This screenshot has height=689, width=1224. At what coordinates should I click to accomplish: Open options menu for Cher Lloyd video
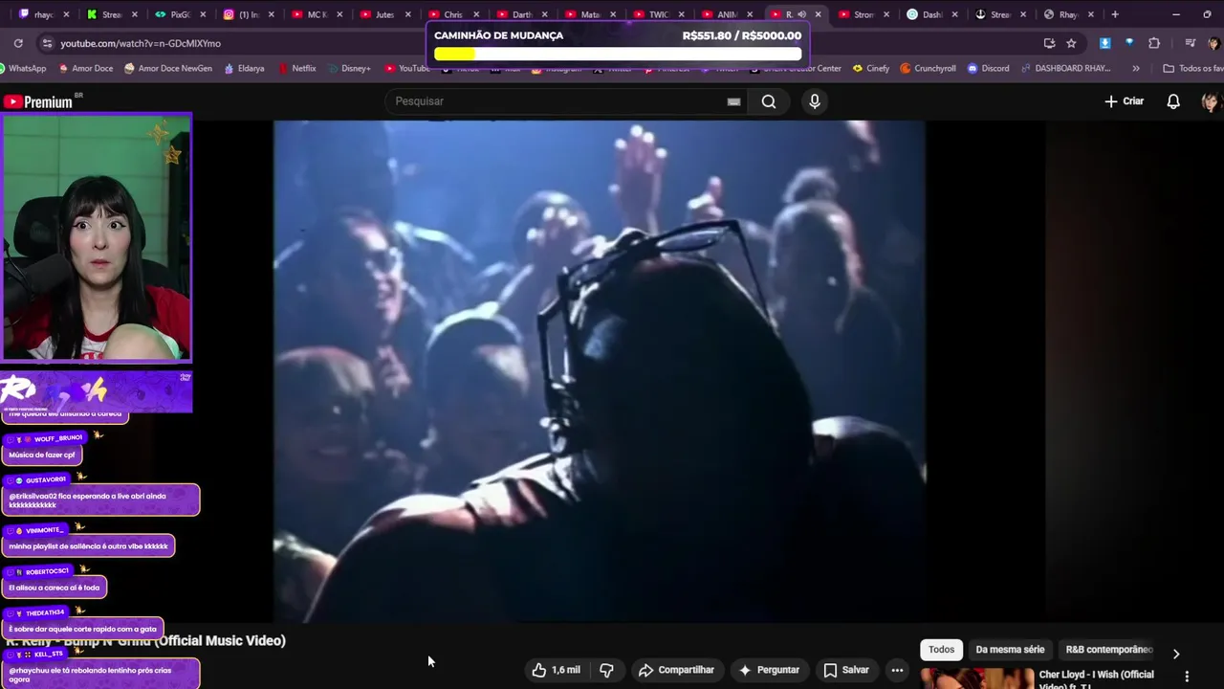coord(1187,676)
